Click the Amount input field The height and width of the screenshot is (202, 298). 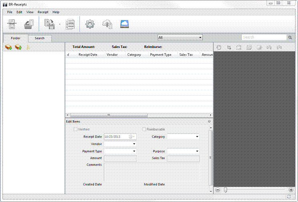click(x=120, y=158)
